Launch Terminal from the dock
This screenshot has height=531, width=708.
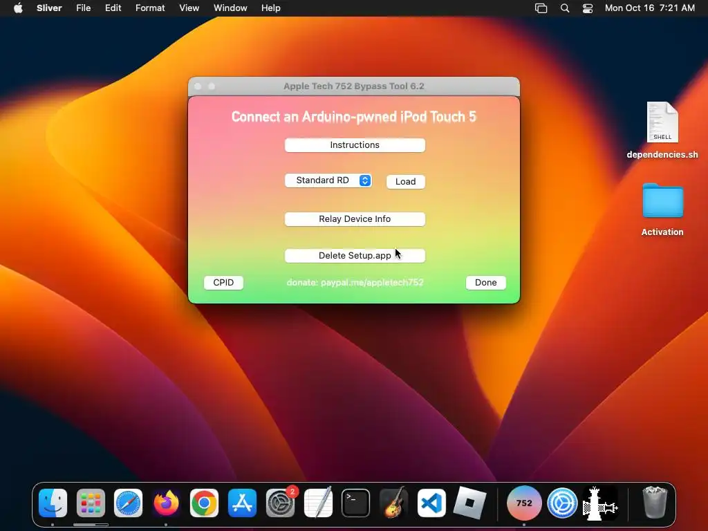coord(356,503)
